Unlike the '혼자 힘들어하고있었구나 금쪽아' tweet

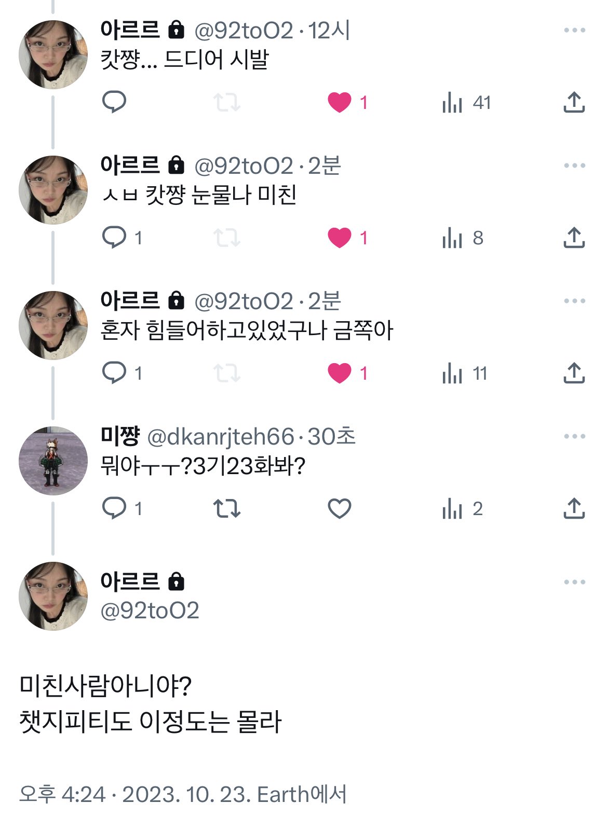pos(340,373)
